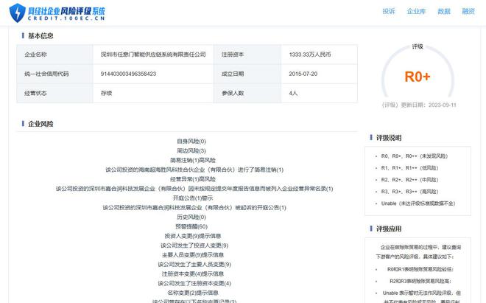Click the blue shield lightning logo icon
Screen dimensions: 486x303
click(18, 13)
